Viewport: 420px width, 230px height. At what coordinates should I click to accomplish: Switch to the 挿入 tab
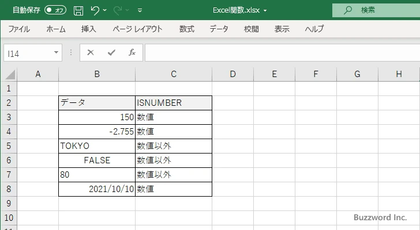89,29
